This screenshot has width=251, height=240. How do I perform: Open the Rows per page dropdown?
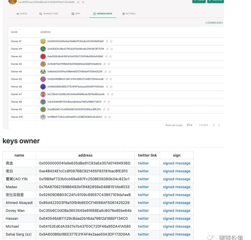(x=190, y=125)
